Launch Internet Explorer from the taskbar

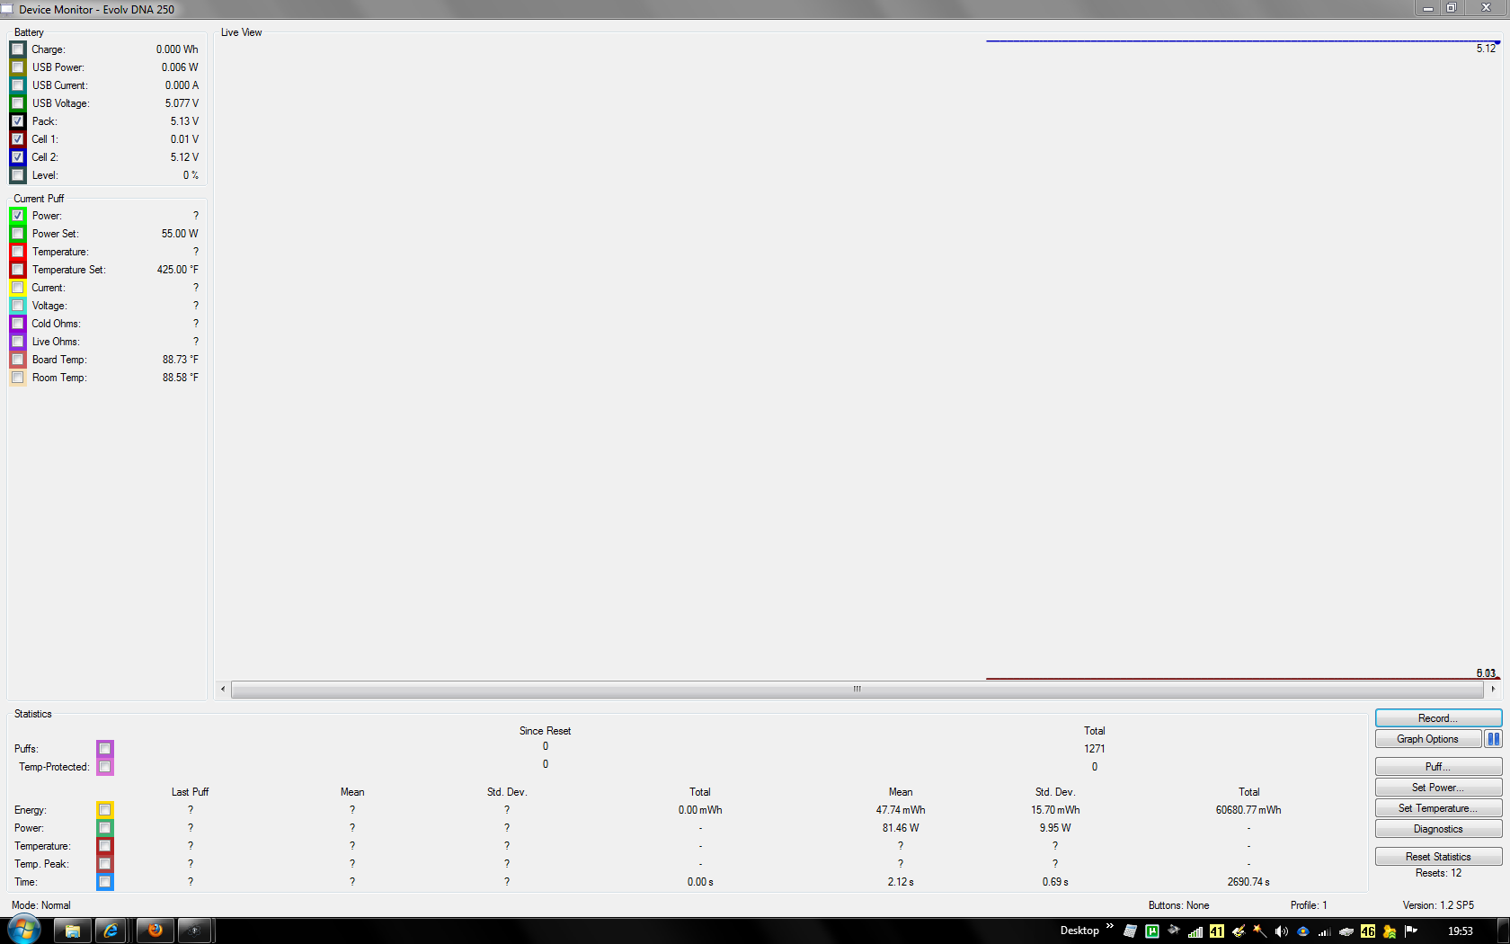[x=111, y=931]
